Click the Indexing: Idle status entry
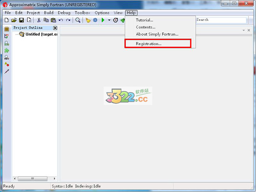The width and height of the screenshot is (256, 192). 88,186
